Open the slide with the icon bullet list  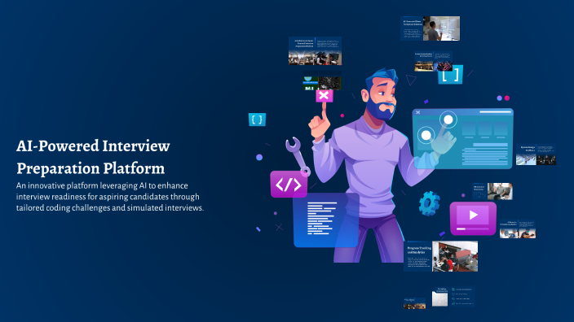(x=453, y=296)
